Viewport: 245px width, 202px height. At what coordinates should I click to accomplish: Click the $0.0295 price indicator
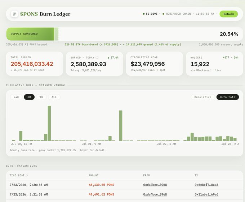click(150, 14)
